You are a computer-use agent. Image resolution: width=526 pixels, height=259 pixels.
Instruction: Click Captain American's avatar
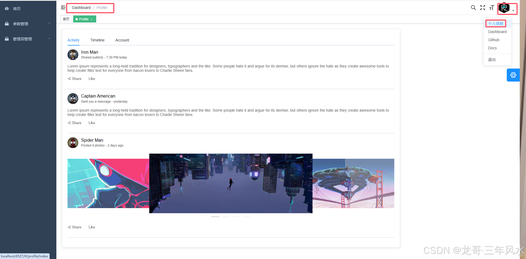[73, 99]
